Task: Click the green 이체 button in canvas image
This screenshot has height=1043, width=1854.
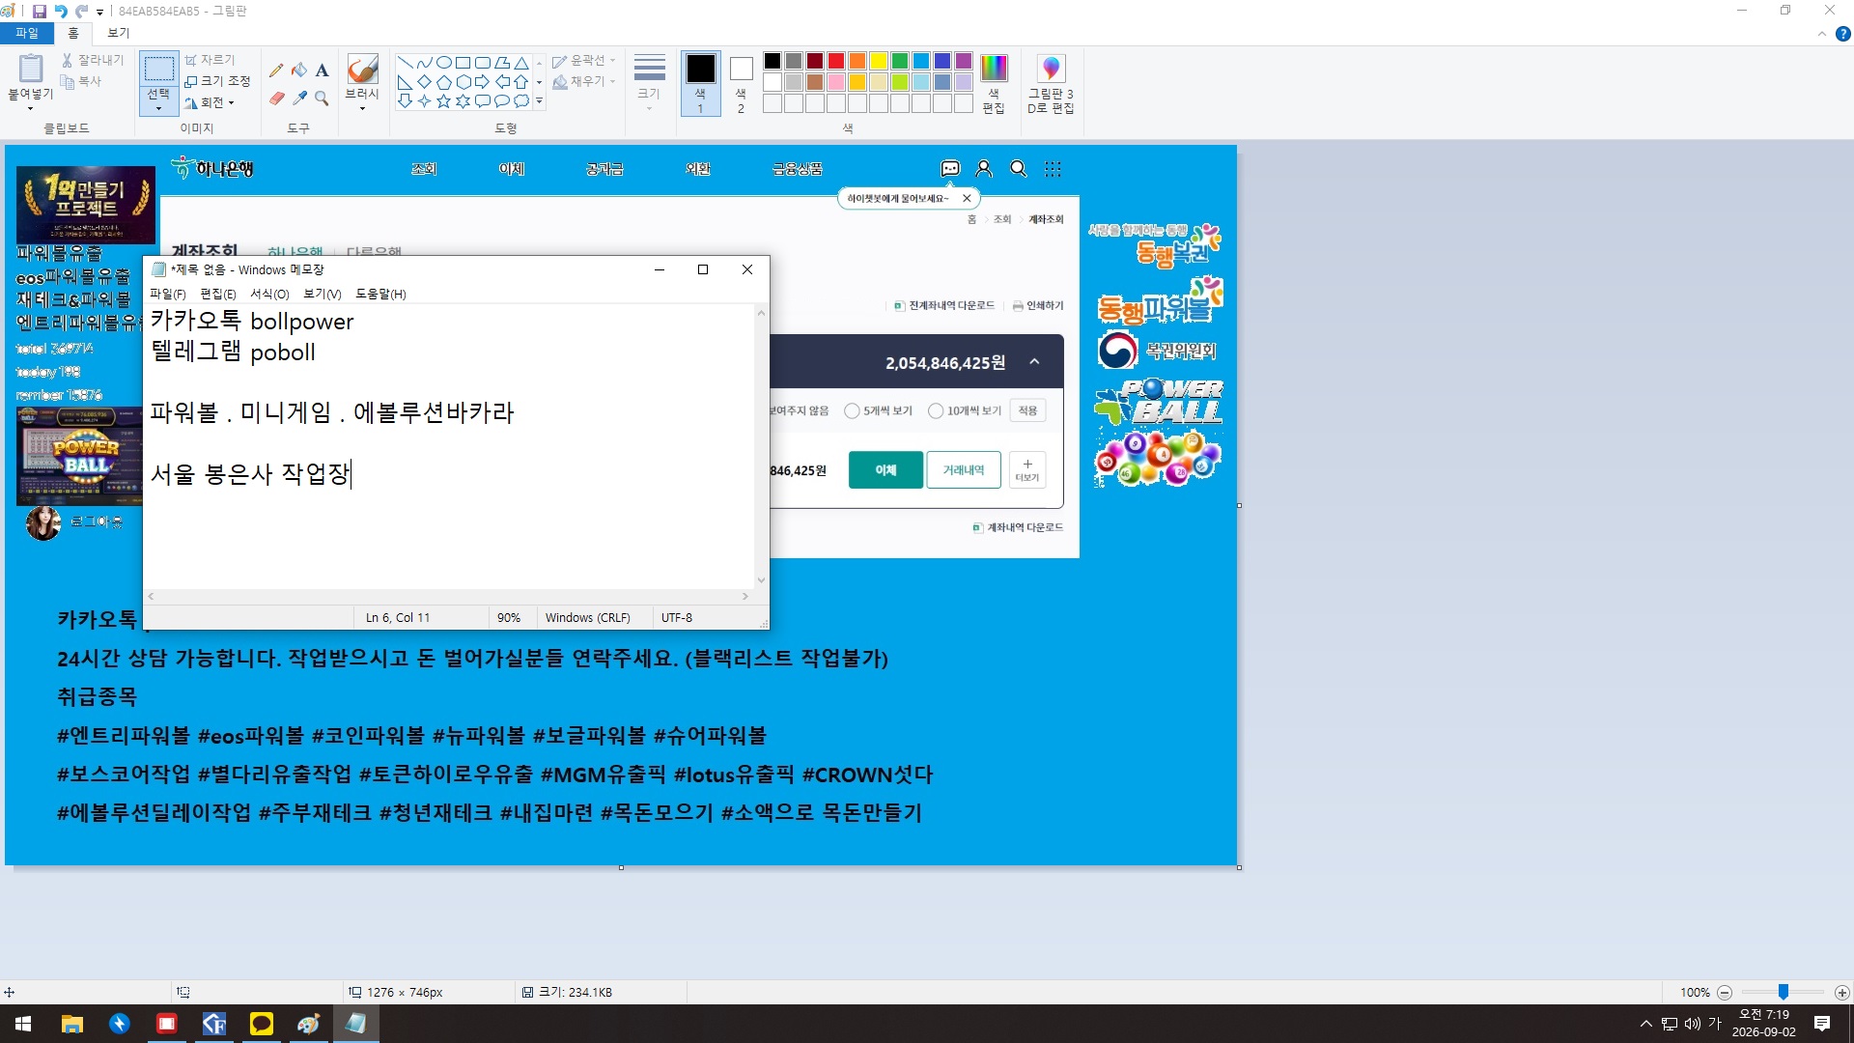Action: coord(885,470)
